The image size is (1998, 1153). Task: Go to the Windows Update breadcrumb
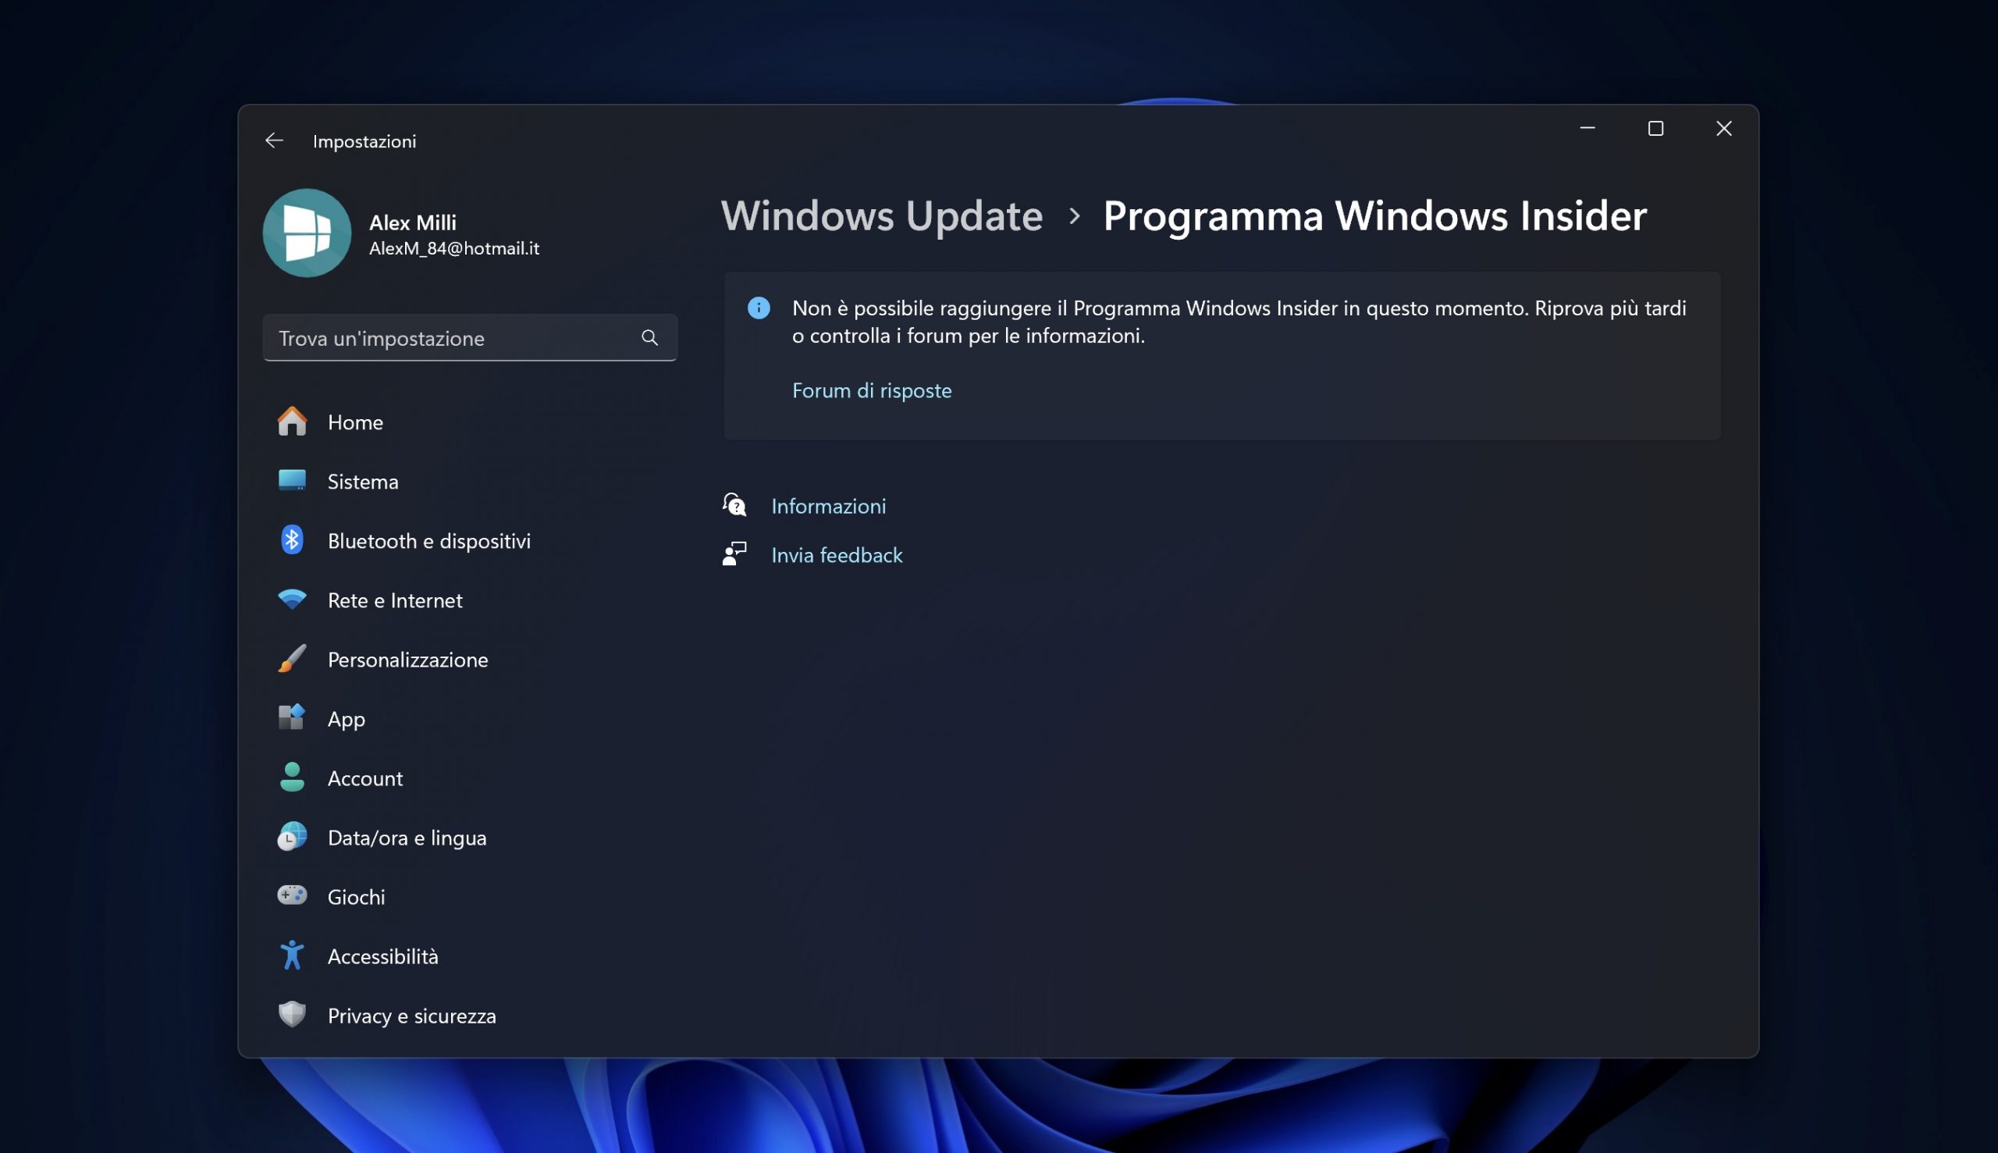[882, 215]
